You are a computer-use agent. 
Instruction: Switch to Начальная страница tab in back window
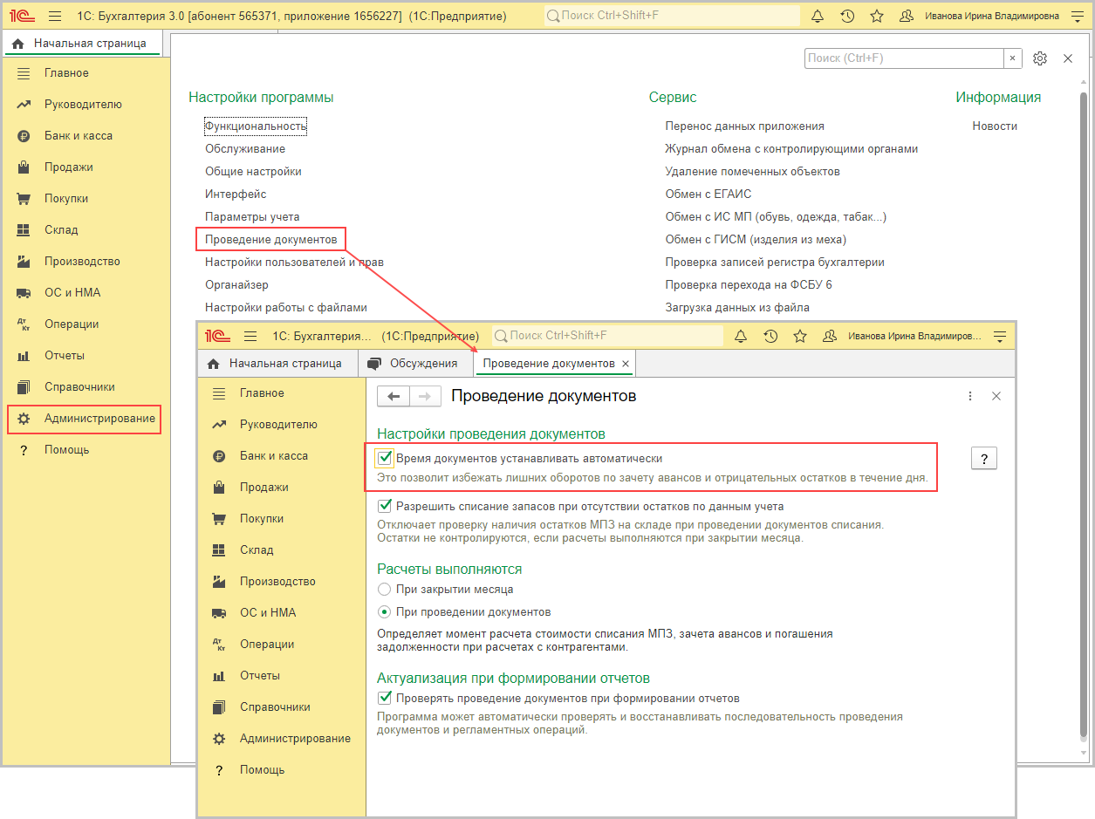click(x=82, y=43)
